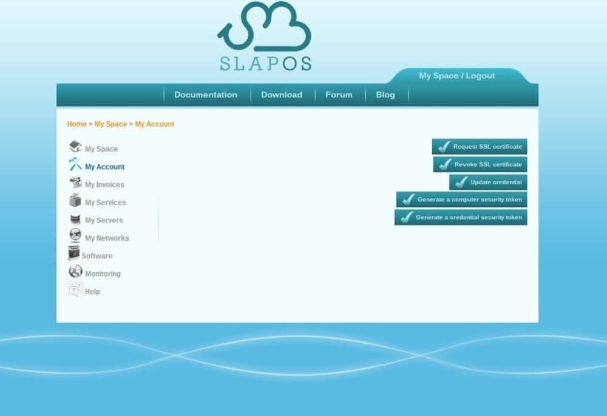The height and width of the screenshot is (416, 607).
Task: Click Generate a computer security token
Action: (x=461, y=200)
